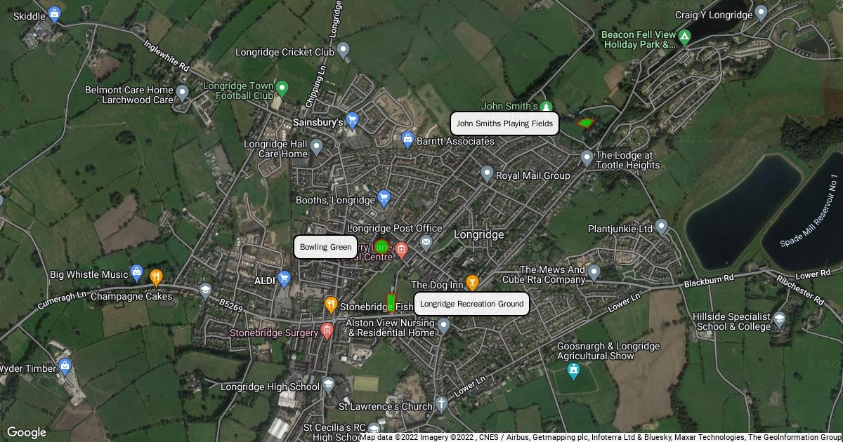Image resolution: width=843 pixels, height=442 pixels.
Task: Open the Longridge Post Office mail pin
Action: (426, 243)
